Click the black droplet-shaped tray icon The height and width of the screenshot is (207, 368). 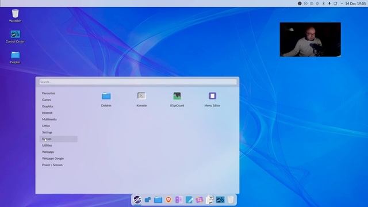click(329, 3)
